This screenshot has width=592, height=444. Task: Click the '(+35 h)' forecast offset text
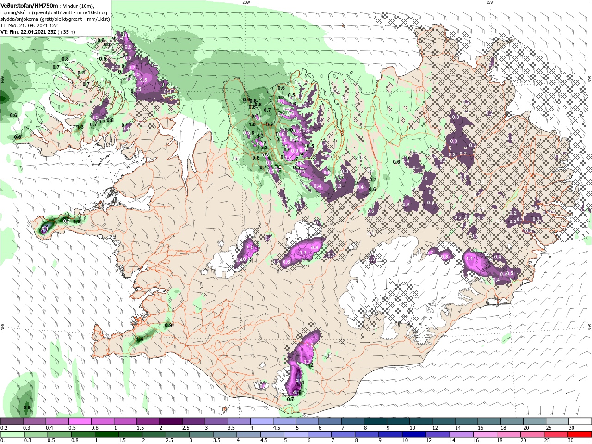pyautogui.click(x=67, y=32)
